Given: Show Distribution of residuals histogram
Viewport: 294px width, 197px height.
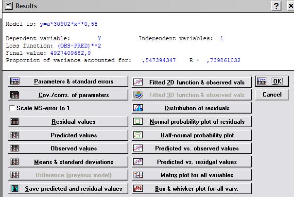Looking at the screenshot, I should pyautogui.click(x=191, y=108).
